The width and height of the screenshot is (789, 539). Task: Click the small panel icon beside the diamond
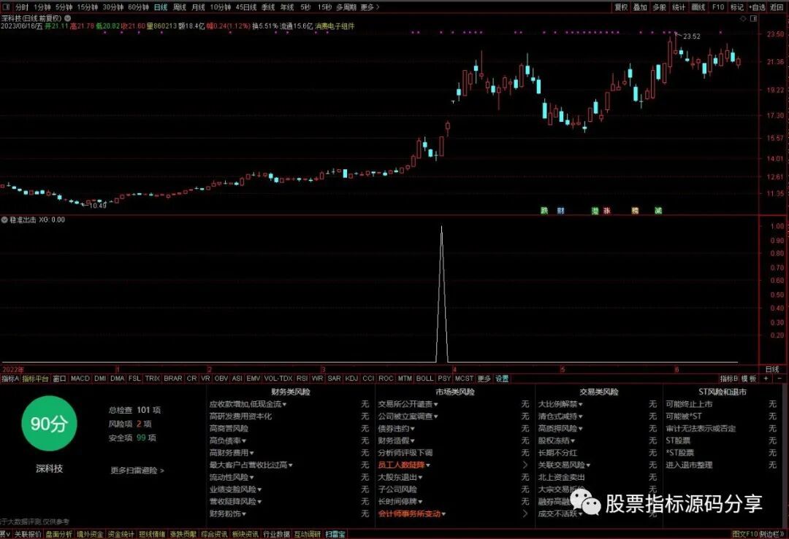click(754, 18)
